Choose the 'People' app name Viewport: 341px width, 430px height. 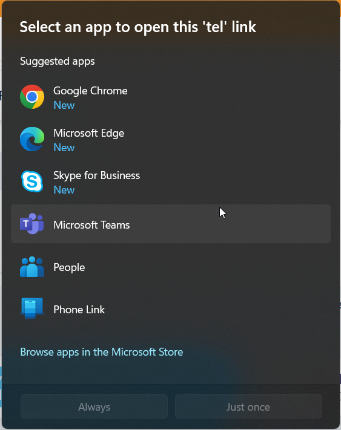point(69,267)
